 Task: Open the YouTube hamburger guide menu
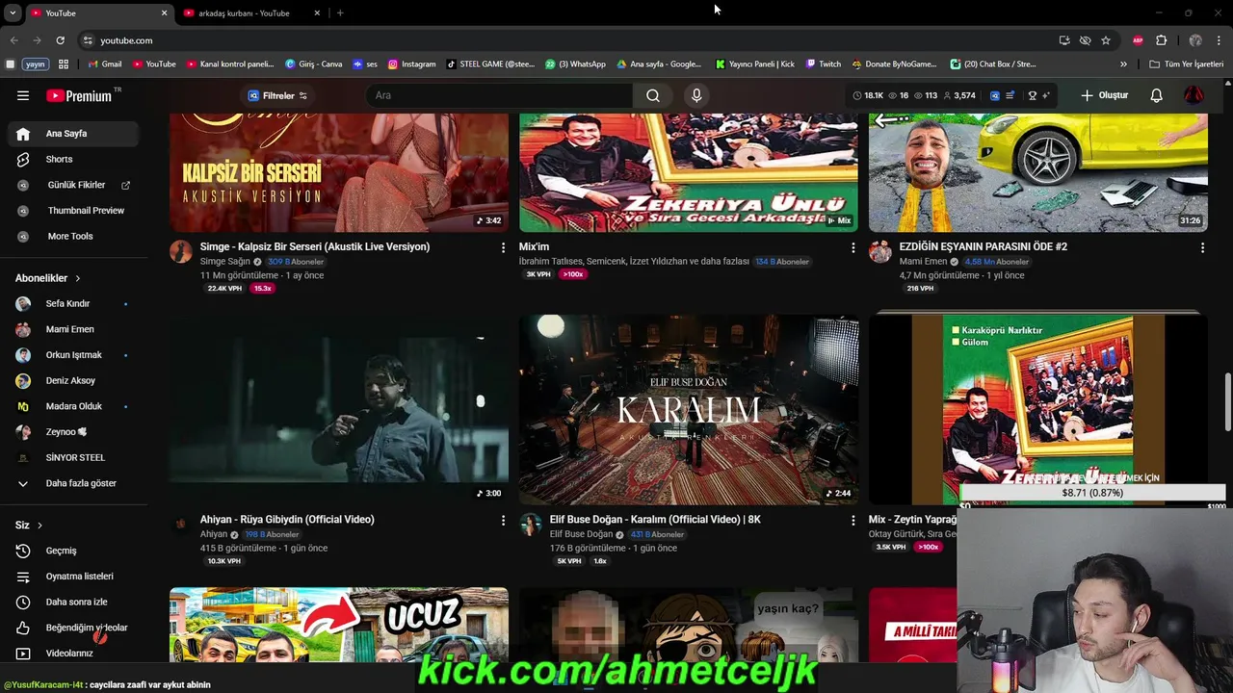tap(23, 95)
